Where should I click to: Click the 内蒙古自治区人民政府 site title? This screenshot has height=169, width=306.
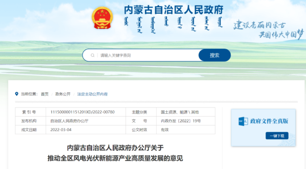coord(173,10)
